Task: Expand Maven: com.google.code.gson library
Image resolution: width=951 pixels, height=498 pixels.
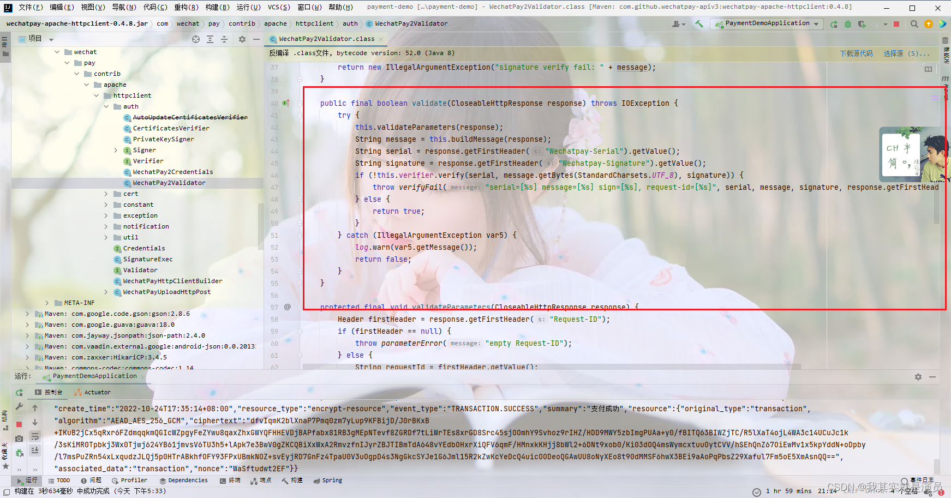Action: pos(27,314)
